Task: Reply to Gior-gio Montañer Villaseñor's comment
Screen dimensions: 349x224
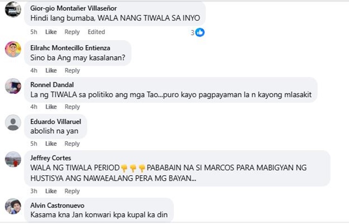Action: click(72, 32)
